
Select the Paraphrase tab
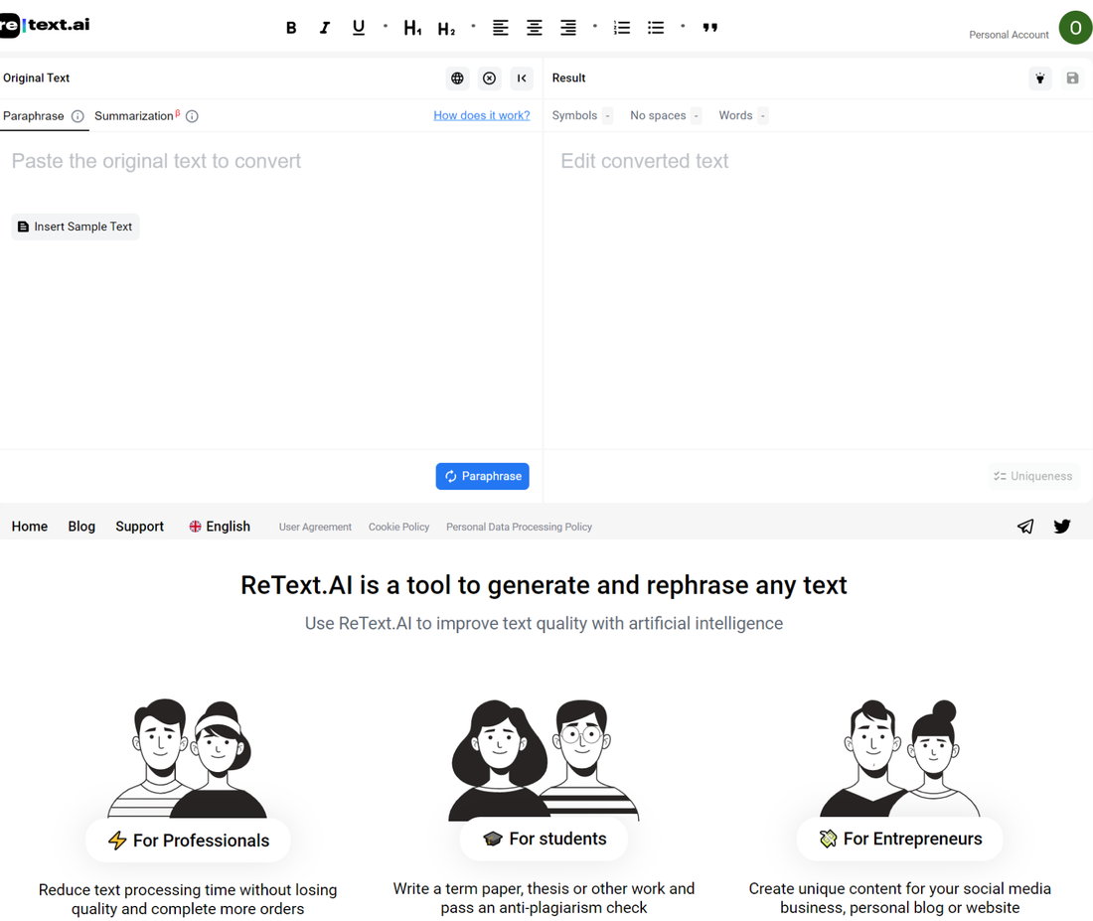coord(34,115)
